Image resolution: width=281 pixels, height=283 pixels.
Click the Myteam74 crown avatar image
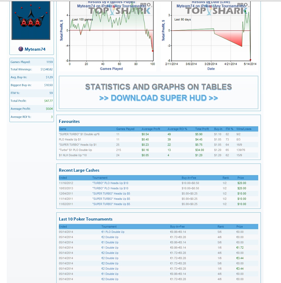pyautogui.click(x=31, y=20)
